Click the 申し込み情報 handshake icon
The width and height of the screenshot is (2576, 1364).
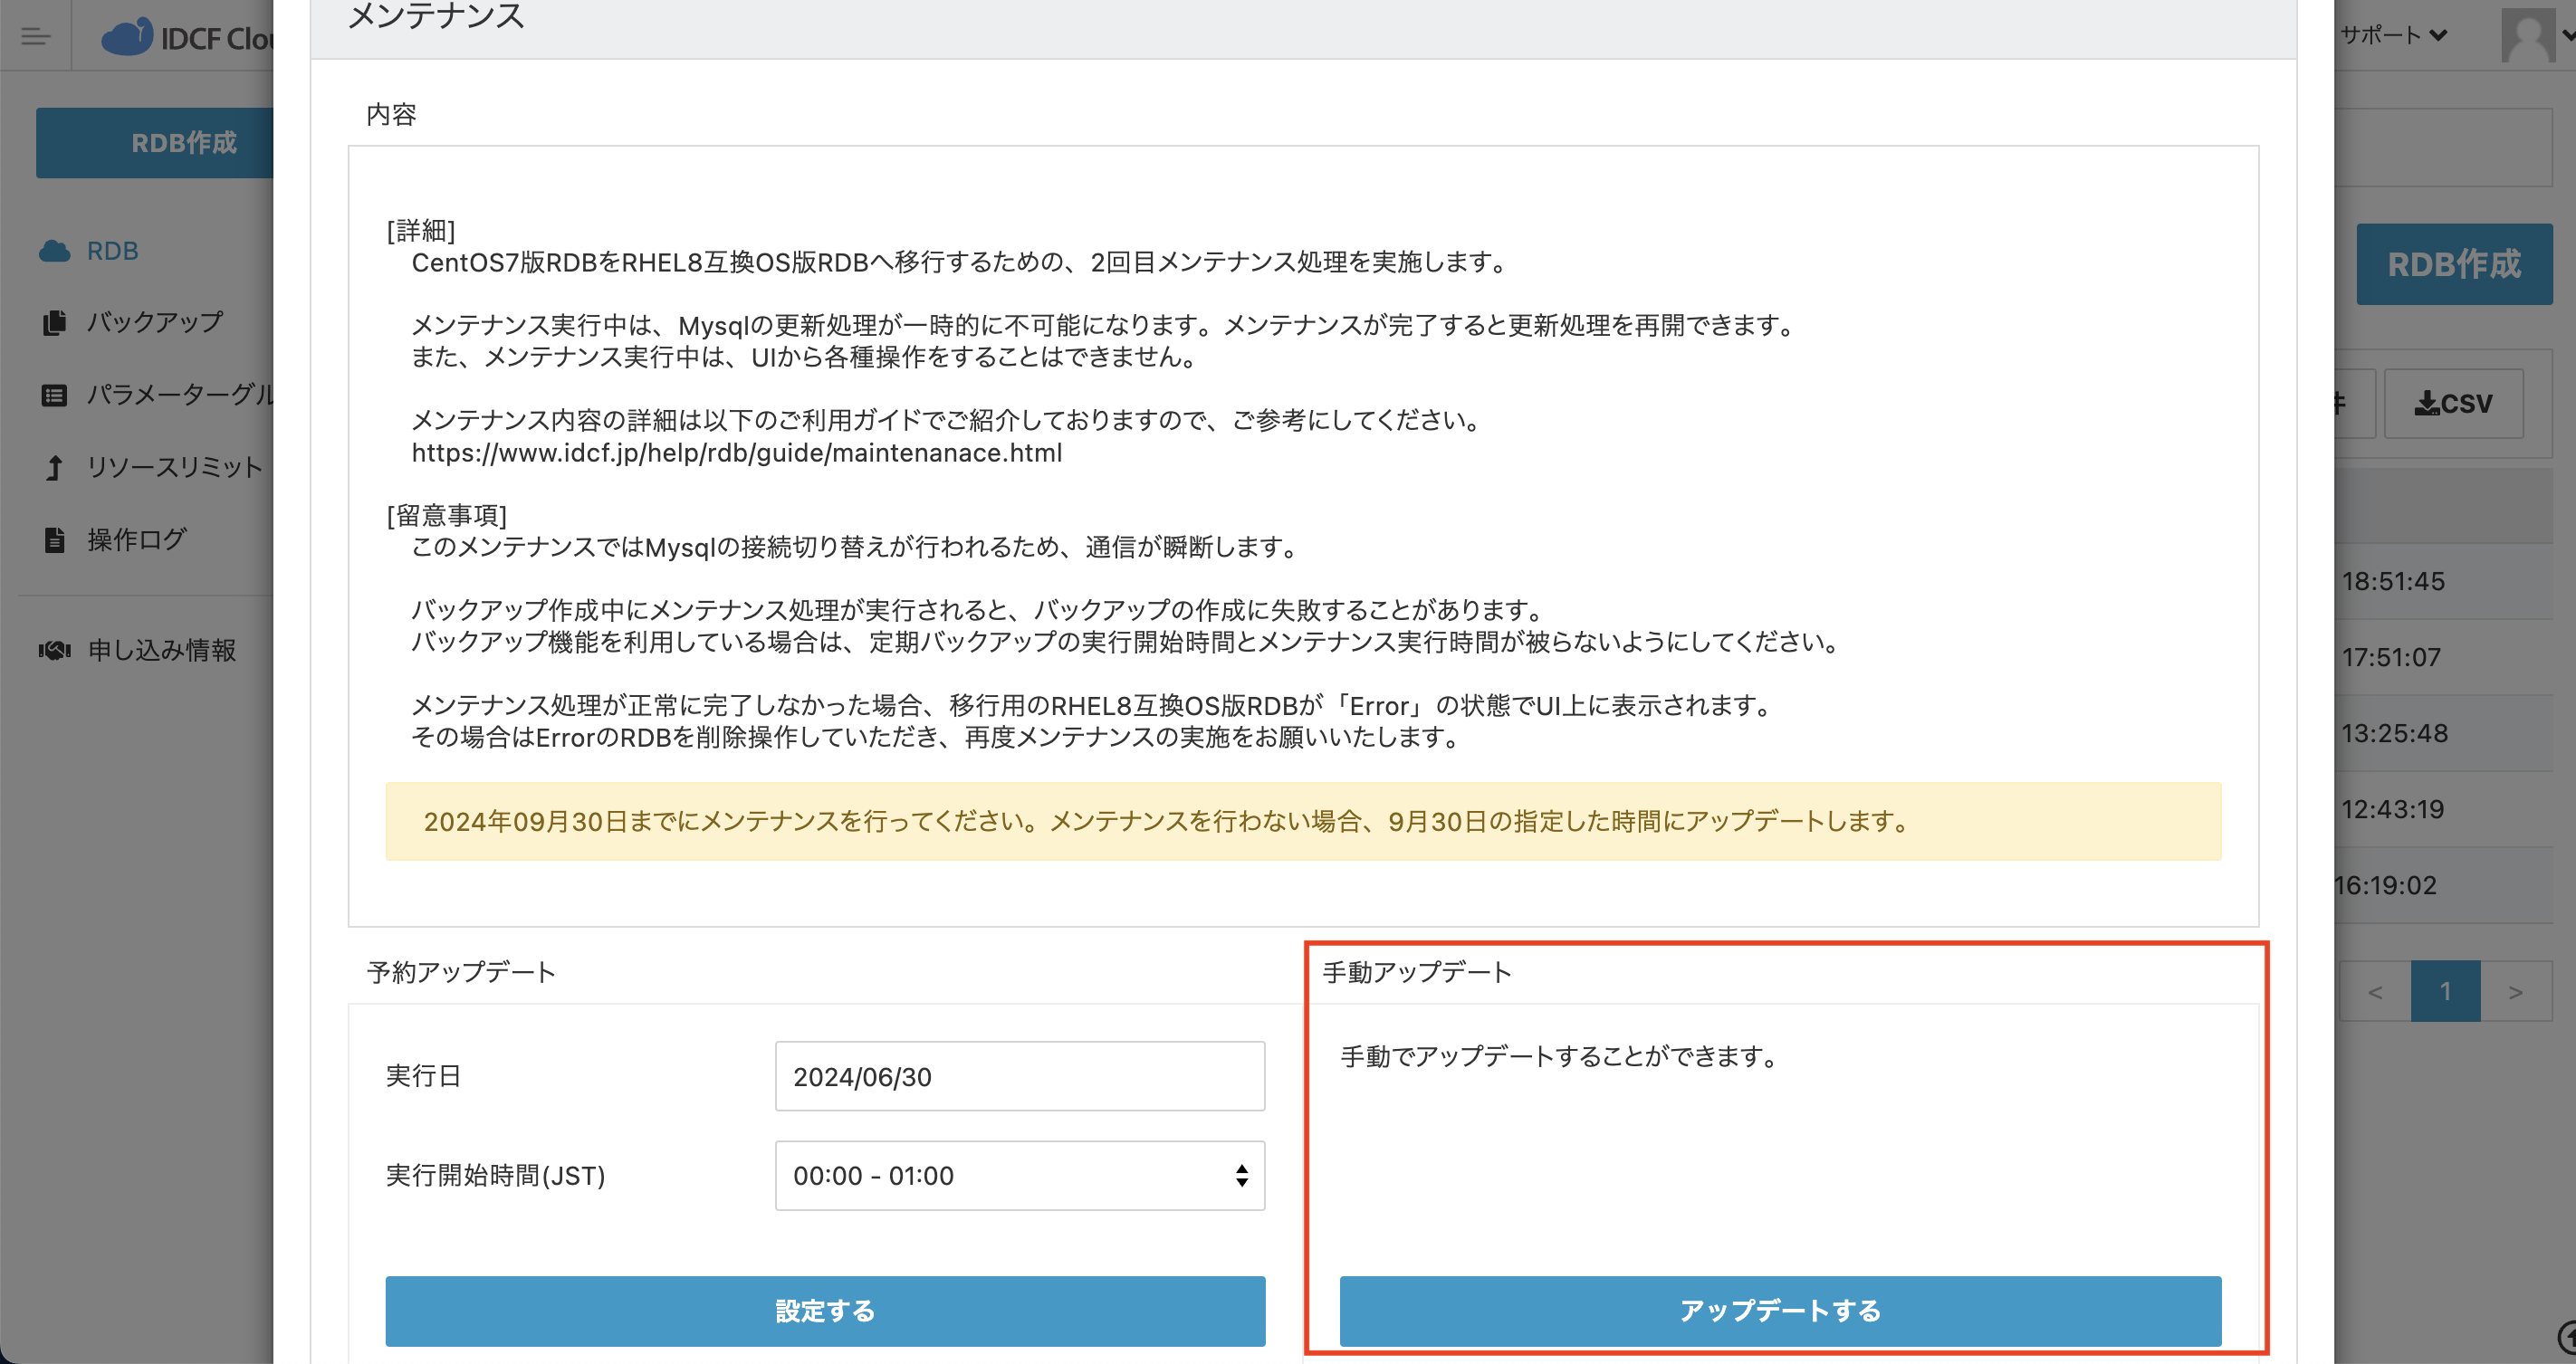pyautogui.click(x=54, y=651)
